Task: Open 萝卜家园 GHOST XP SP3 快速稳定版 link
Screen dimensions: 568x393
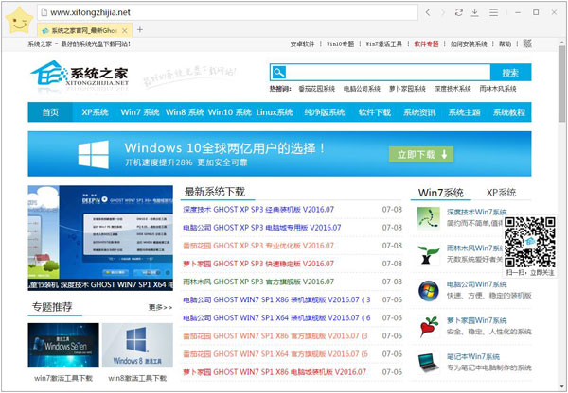Action: click(258, 264)
